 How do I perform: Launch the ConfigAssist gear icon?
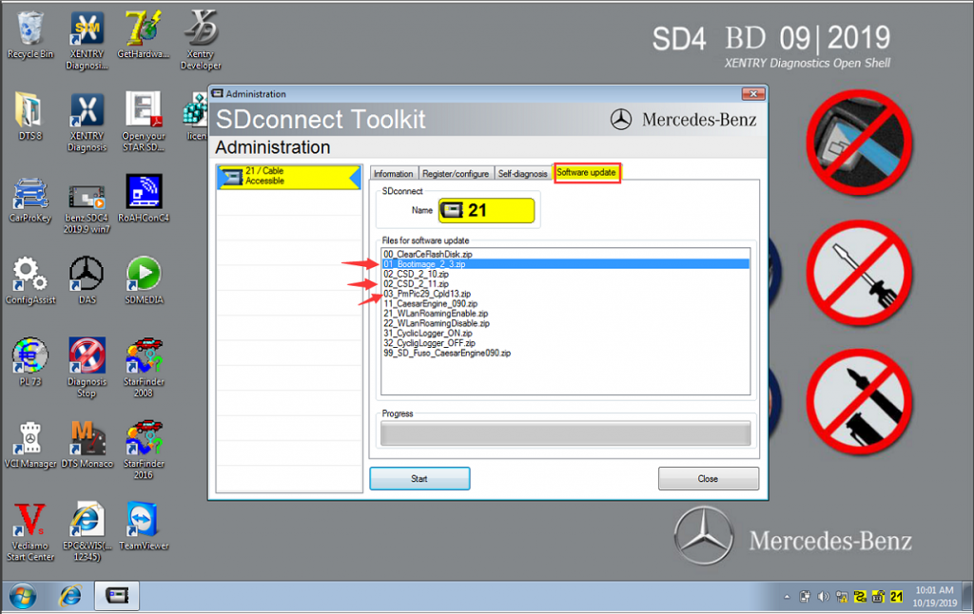point(29,281)
